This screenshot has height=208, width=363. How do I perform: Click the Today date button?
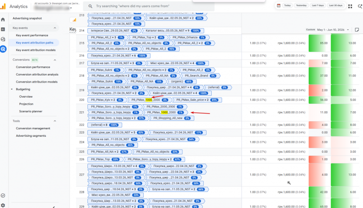tap(287, 6)
